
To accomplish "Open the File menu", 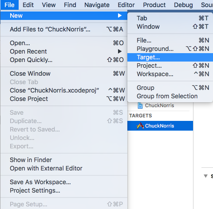I will coord(9,5).
